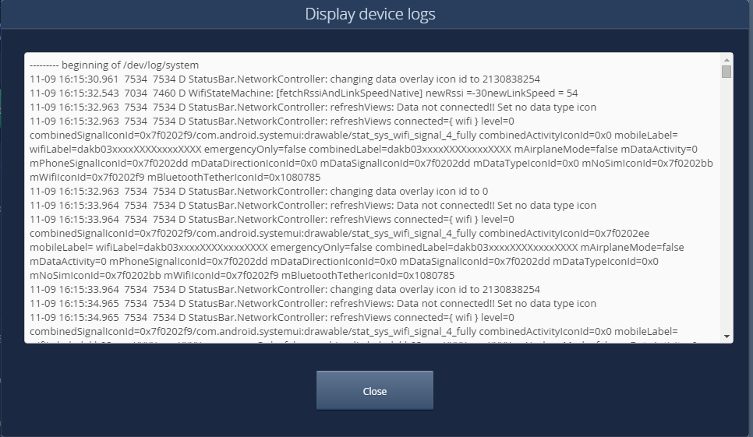Click the line starting "mNoSimIconId=0x7f0202bb mWifiIconId"
Image resolution: width=753 pixels, height=437 pixels.
click(x=242, y=275)
